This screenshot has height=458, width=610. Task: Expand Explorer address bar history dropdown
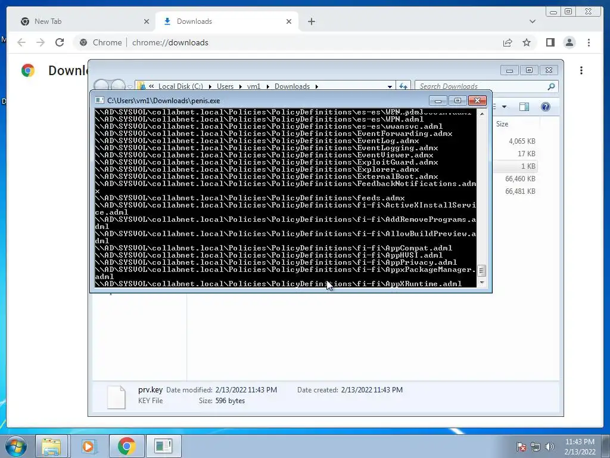[x=390, y=86]
